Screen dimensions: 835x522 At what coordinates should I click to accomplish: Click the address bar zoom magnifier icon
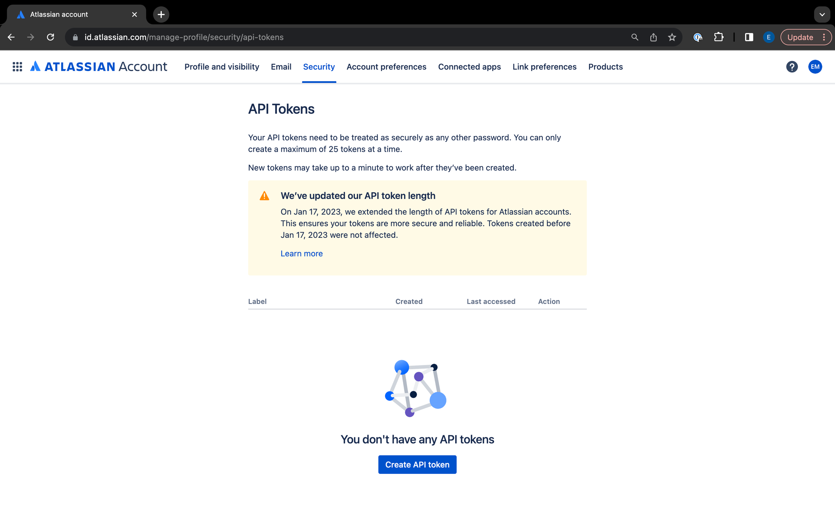point(634,37)
